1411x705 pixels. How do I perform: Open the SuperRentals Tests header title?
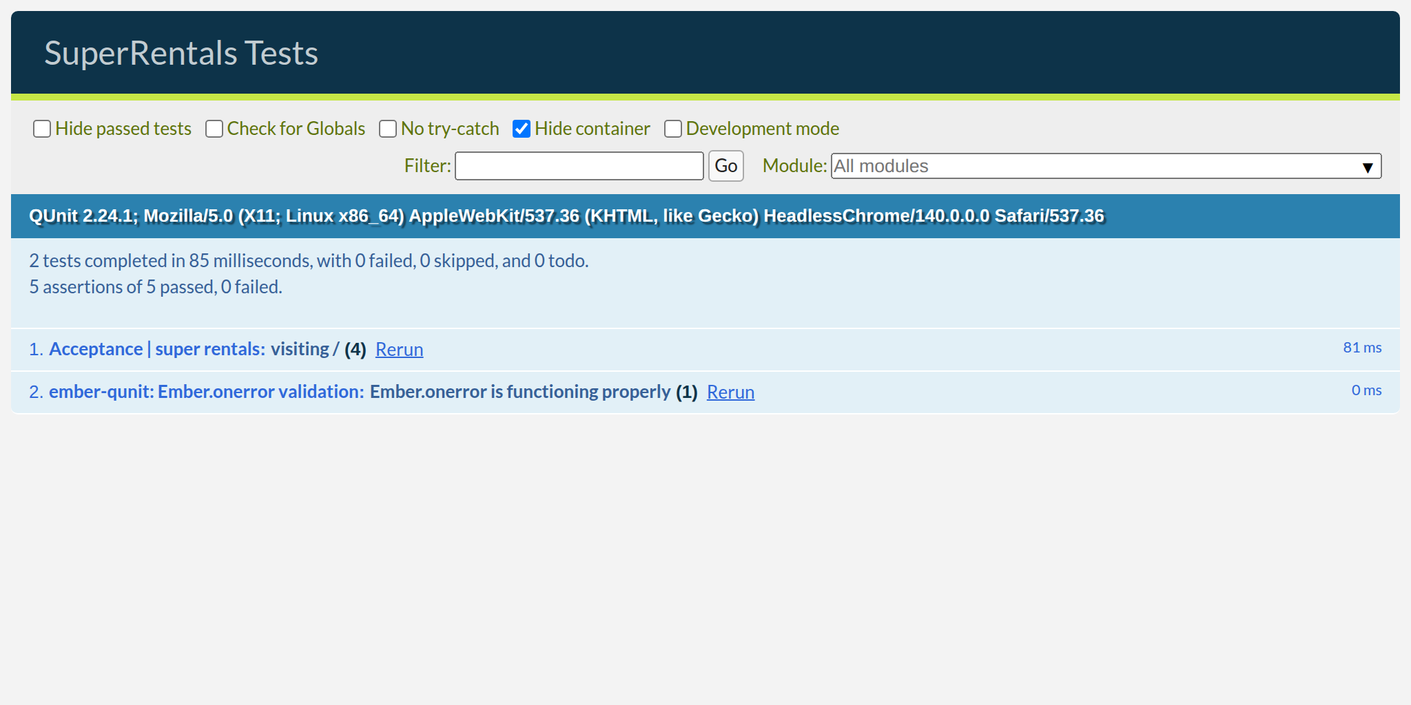(x=181, y=53)
